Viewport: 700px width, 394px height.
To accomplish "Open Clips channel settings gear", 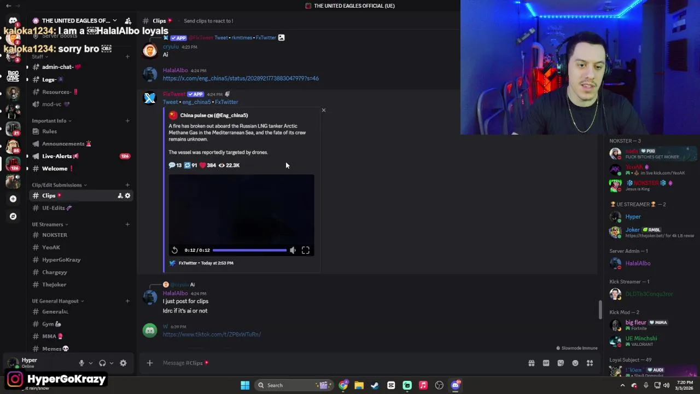I will tap(128, 195).
